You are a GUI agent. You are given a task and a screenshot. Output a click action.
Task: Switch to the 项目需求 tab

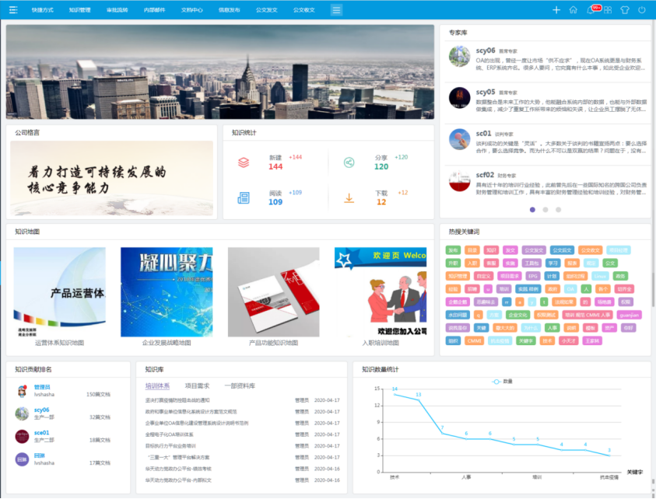pos(197,386)
